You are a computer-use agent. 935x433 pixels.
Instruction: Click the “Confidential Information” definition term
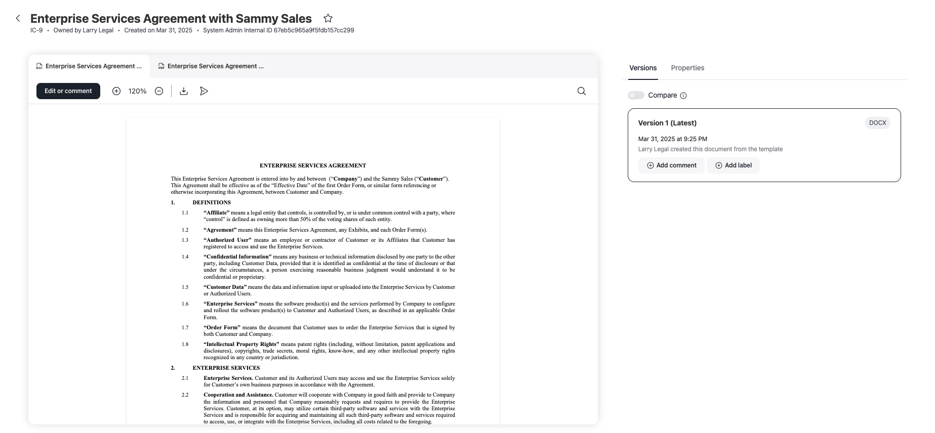point(237,257)
